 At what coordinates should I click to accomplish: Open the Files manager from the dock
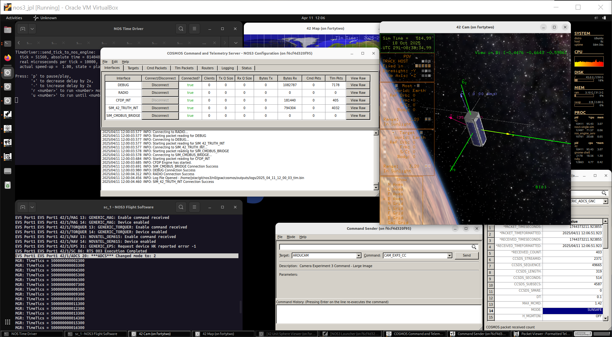[8, 30]
